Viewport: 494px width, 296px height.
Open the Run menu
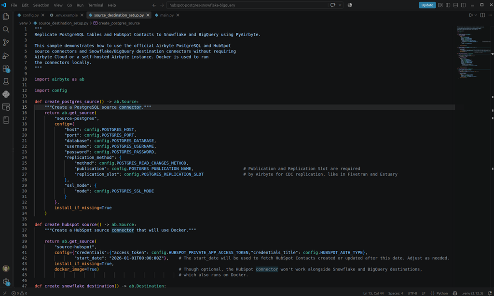click(80, 5)
